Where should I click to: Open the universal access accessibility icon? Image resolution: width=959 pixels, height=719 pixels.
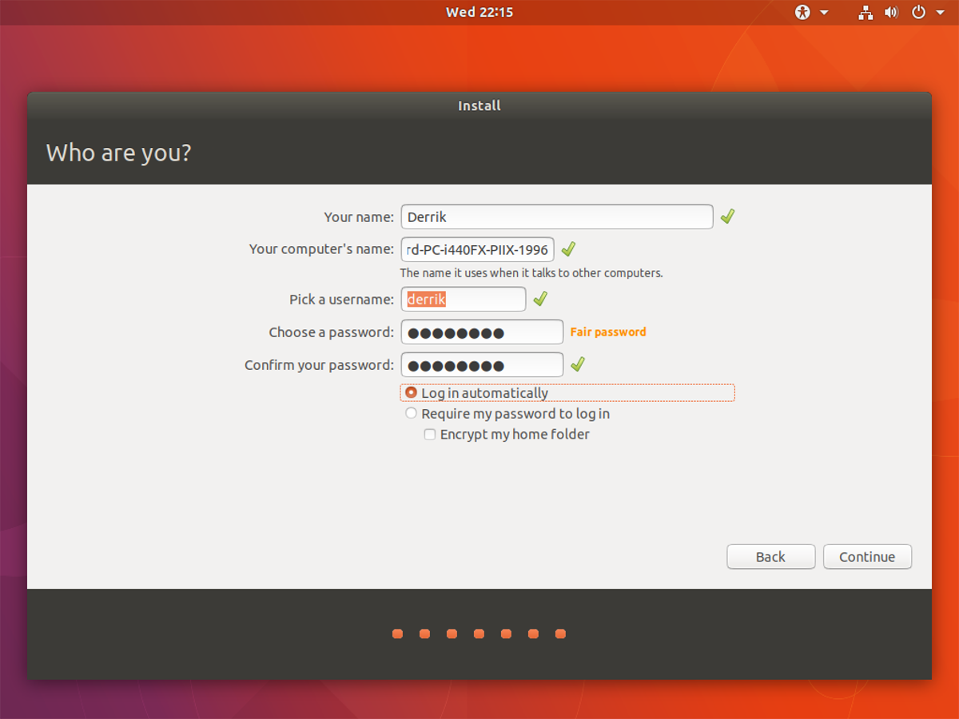click(803, 12)
